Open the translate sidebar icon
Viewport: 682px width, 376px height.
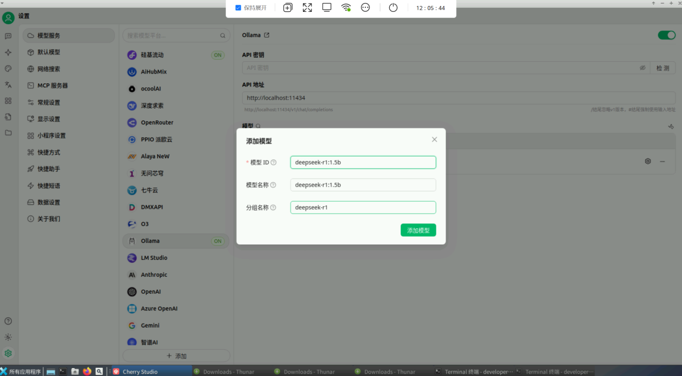(x=8, y=84)
